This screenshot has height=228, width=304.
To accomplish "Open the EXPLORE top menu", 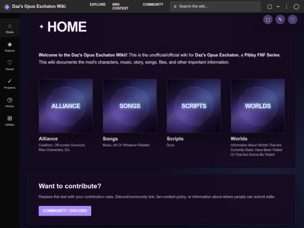I will pos(97,5).
